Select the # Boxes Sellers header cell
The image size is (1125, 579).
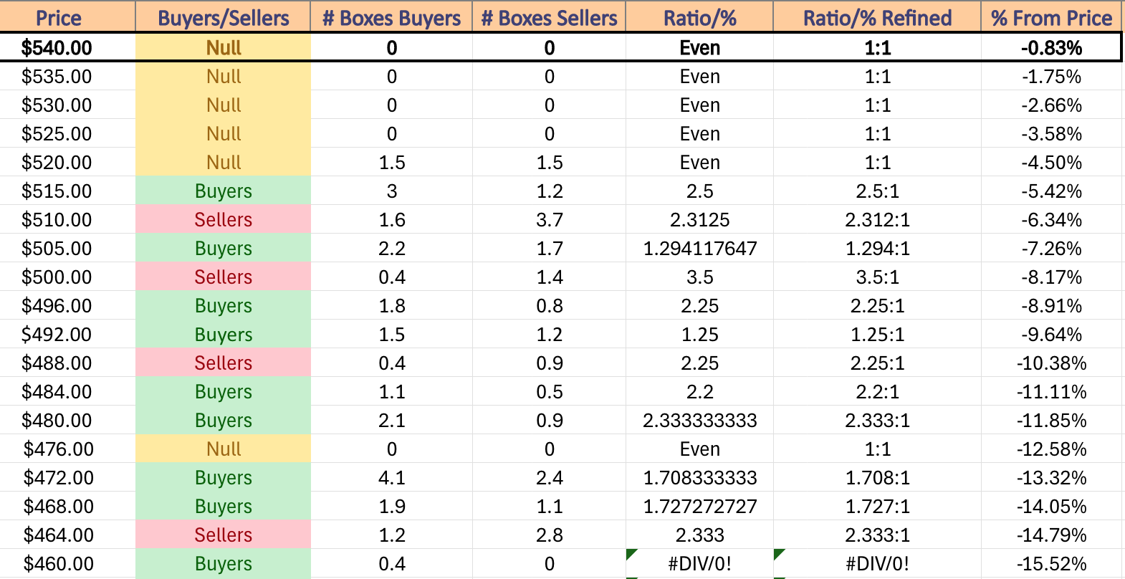pos(549,16)
